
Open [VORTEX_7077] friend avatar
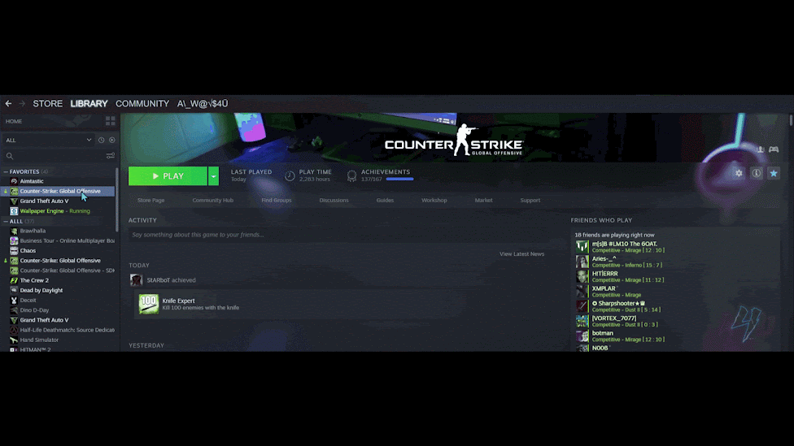tap(582, 321)
